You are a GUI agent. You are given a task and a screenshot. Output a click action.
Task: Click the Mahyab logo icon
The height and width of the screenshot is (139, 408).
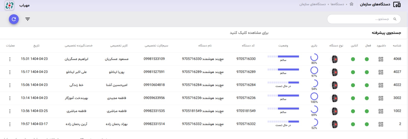[9, 5]
